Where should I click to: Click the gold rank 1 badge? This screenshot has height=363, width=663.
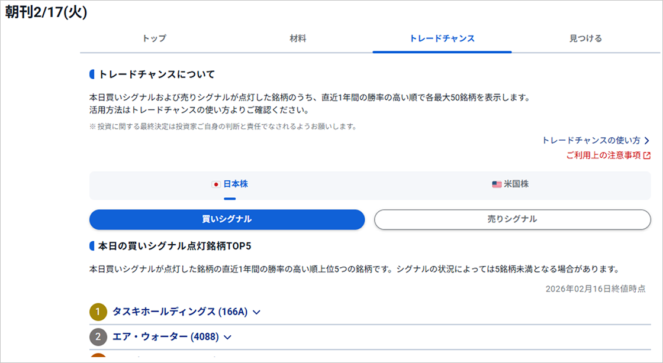click(x=98, y=312)
